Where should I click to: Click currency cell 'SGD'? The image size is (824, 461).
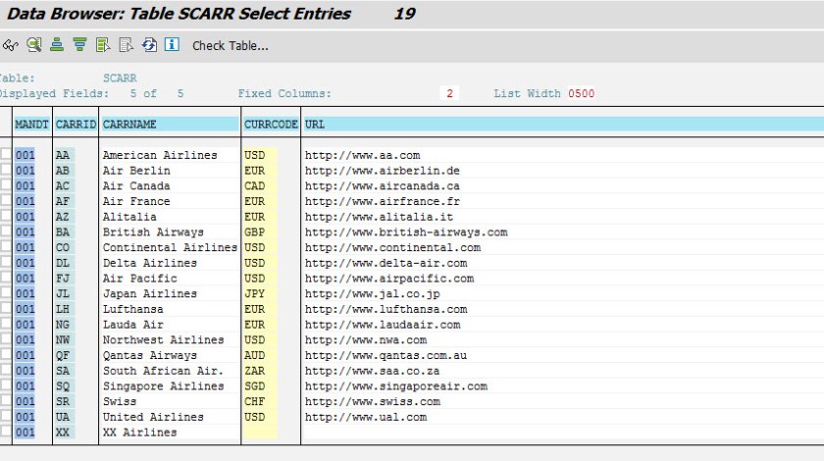tap(254, 385)
